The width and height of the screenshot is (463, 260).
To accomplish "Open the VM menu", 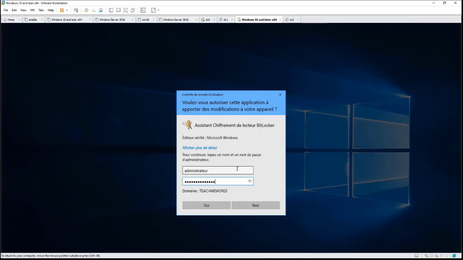I will click(32, 10).
